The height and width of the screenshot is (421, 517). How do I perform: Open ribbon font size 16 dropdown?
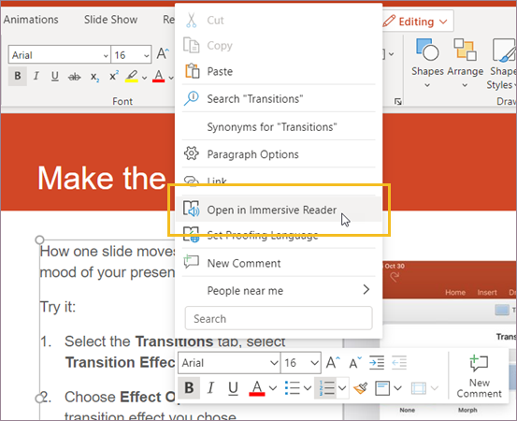147,55
